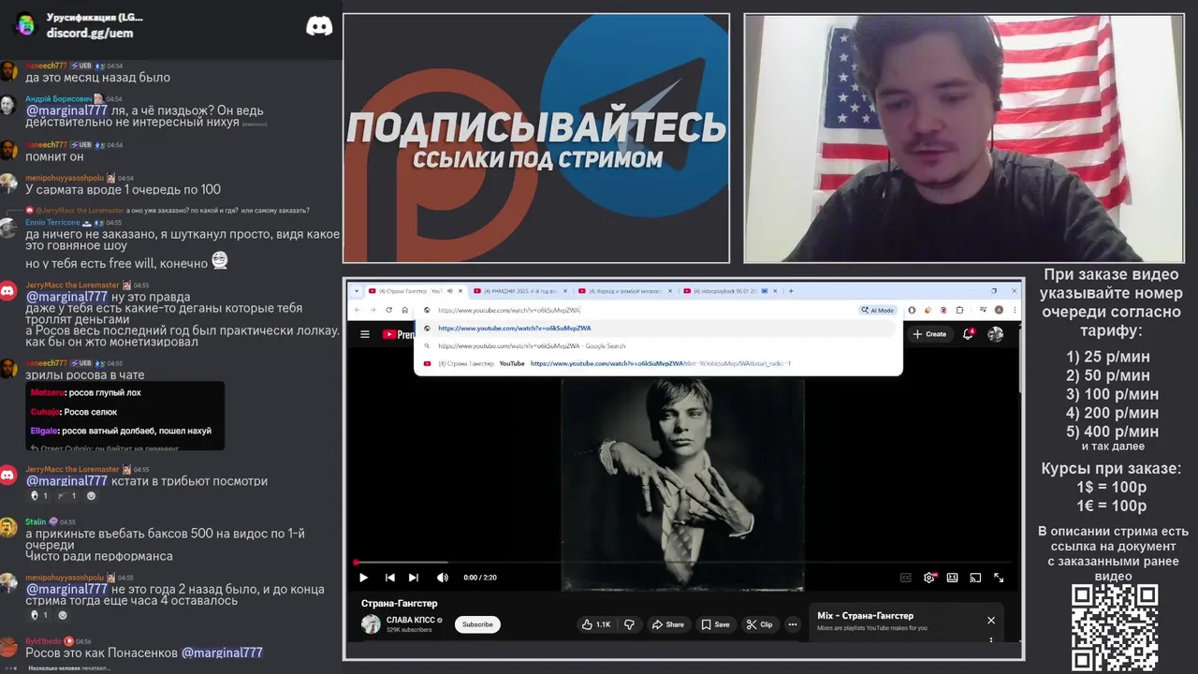The height and width of the screenshot is (674, 1198).
Task: Cast video to a TV
Action: pyautogui.click(x=975, y=578)
